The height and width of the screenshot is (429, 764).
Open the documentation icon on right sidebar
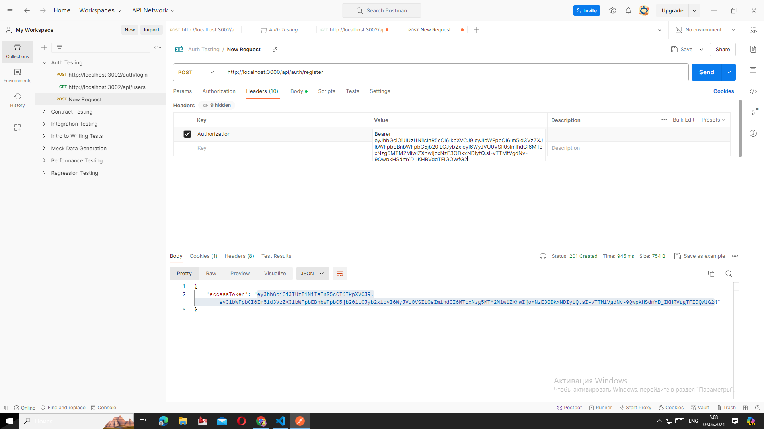pyautogui.click(x=754, y=49)
